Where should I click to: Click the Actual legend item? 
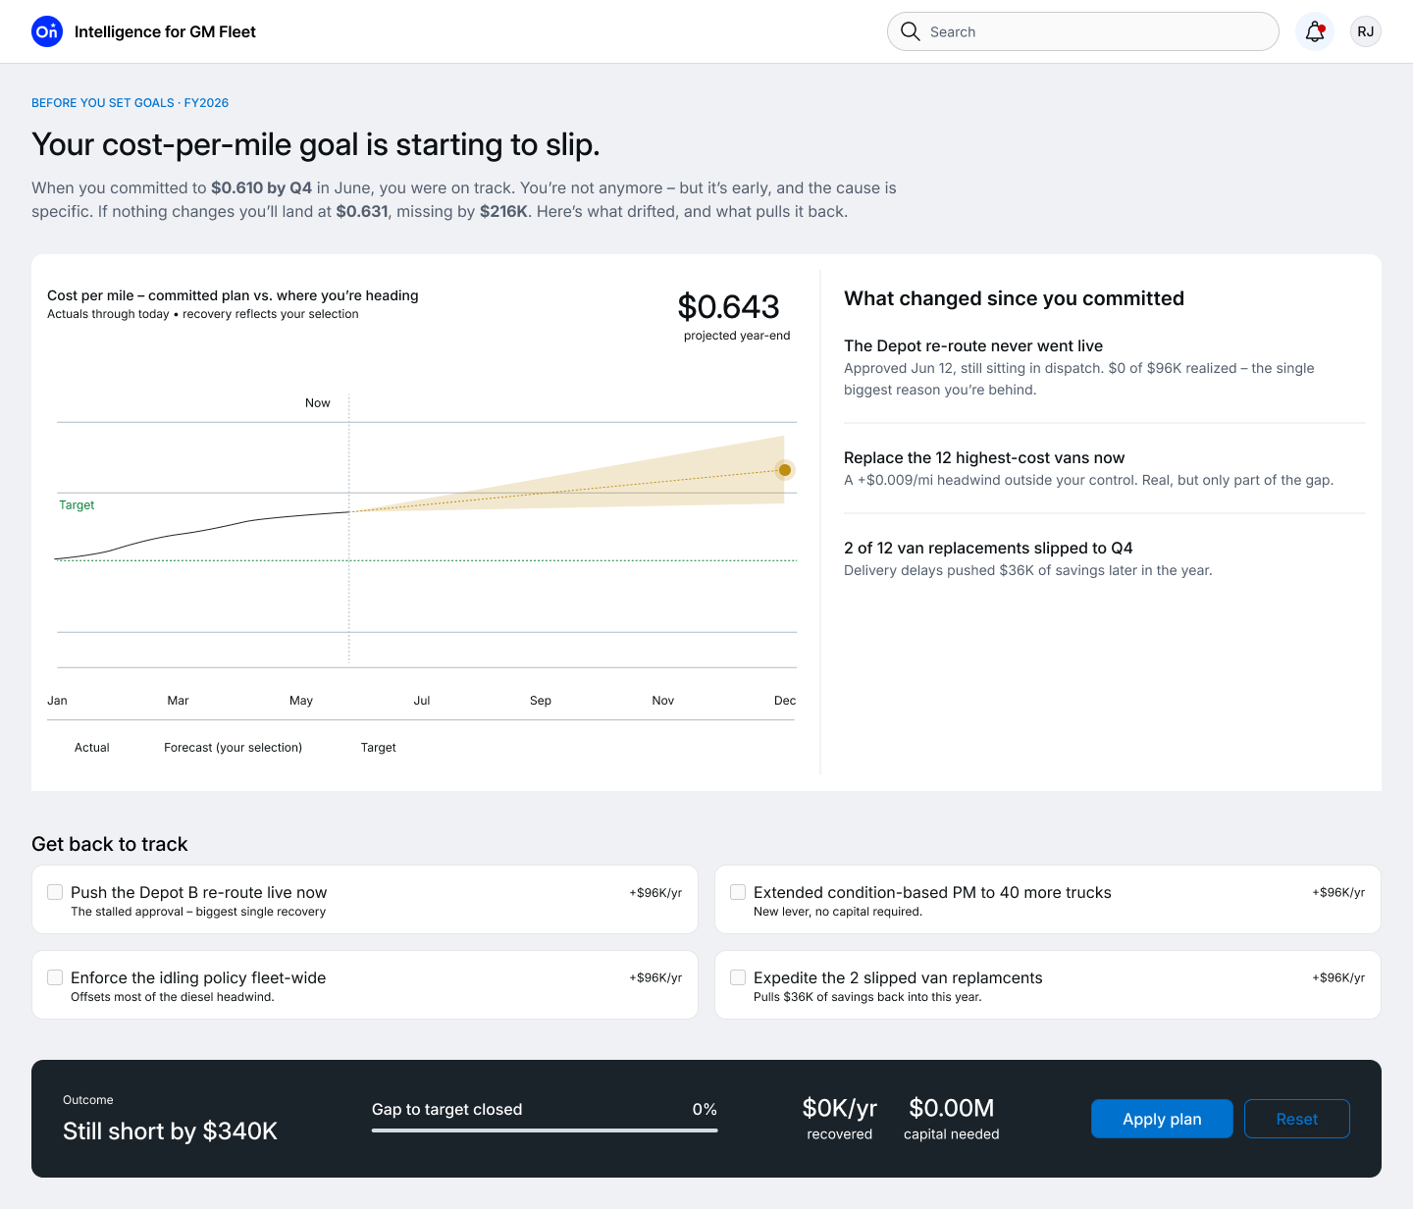click(92, 748)
